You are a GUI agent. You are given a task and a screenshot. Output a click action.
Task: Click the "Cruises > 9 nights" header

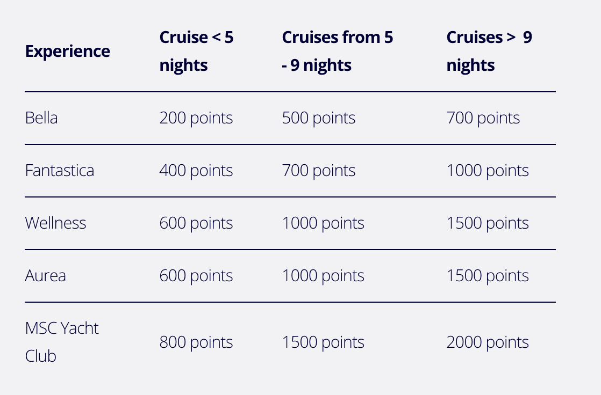point(489,52)
